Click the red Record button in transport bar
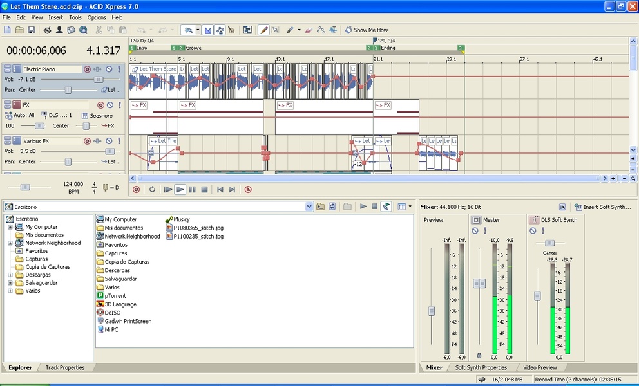Viewport: 639px width, 386px height. 136,189
